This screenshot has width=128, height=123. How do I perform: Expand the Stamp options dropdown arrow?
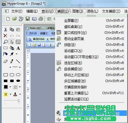[x=20, y=94]
